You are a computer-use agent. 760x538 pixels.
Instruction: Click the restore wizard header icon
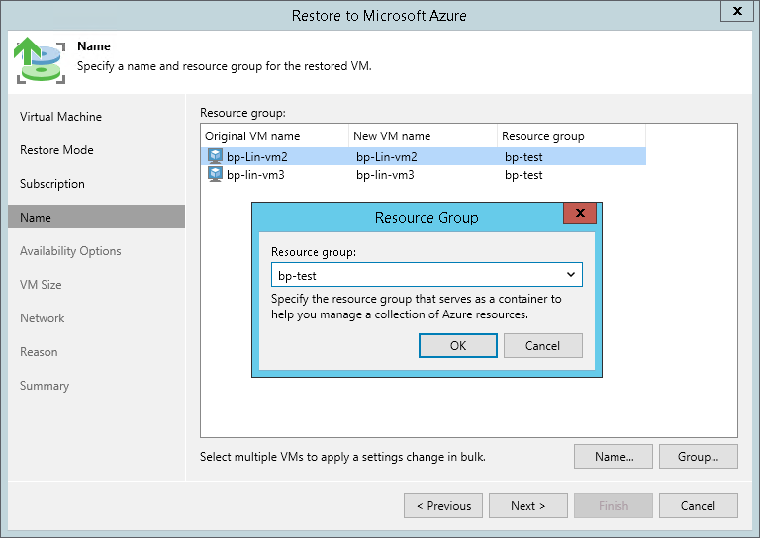tap(41, 60)
